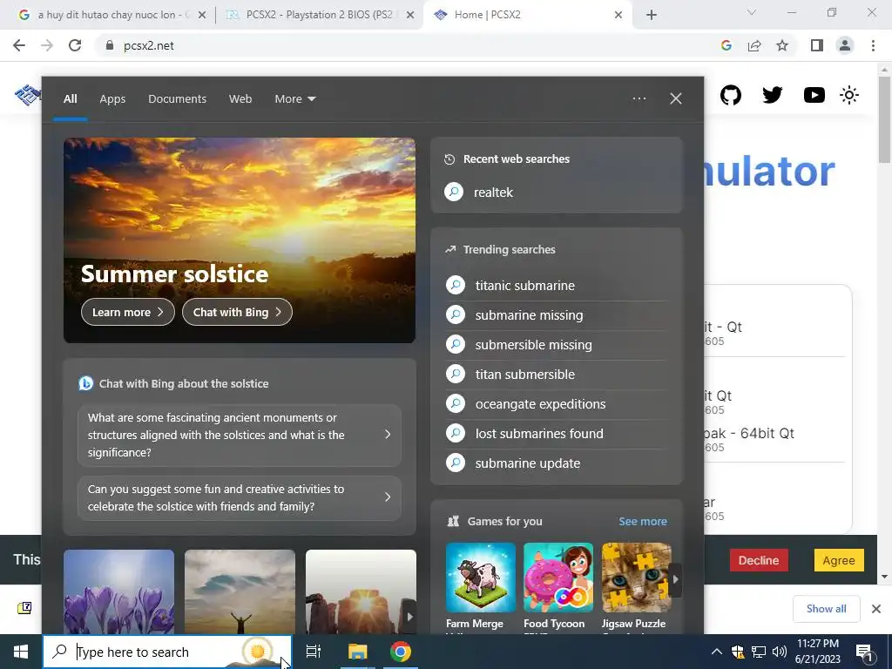
Task: Click the Google icon in address bar
Action: [x=726, y=45]
